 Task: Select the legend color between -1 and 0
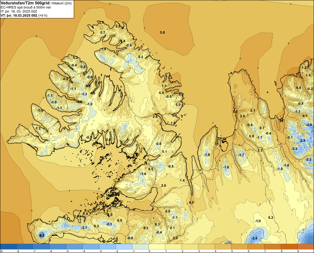coord(141,246)
